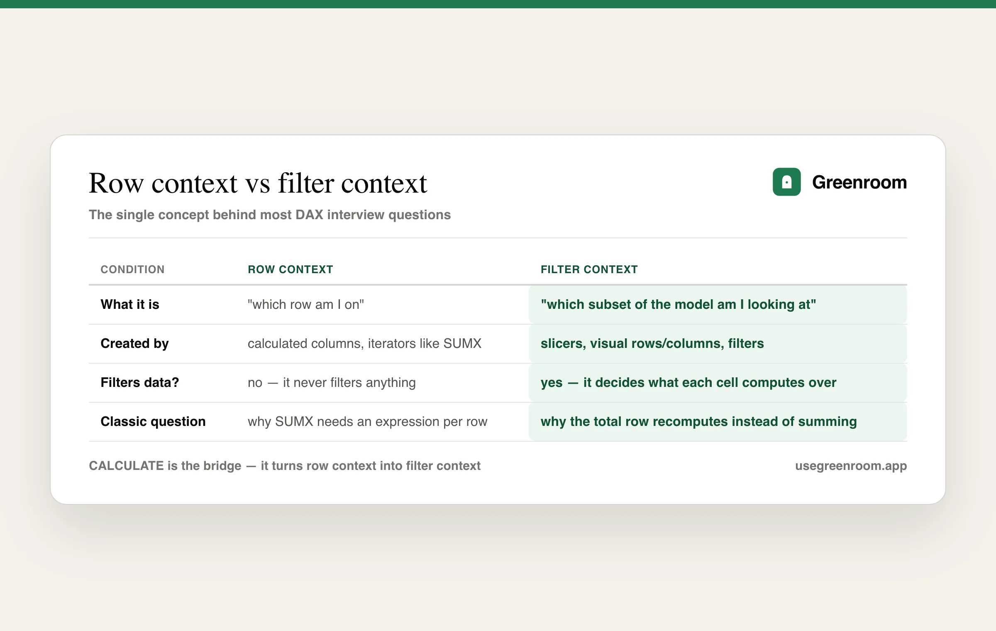This screenshot has height=631, width=996.
Task: Click the 'CALCULATE is the bridge' footer note
Action: 285,466
